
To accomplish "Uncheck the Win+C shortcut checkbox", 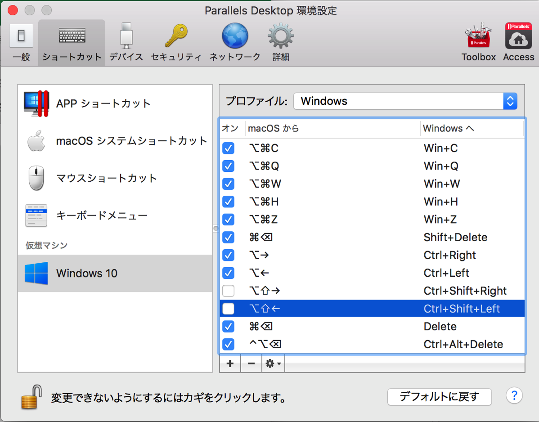I will pyautogui.click(x=228, y=148).
